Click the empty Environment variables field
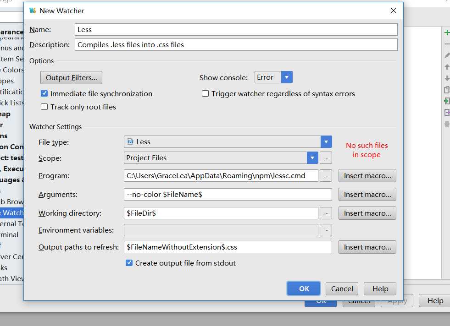This screenshot has height=326, width=450. click(x=221, y=230)
